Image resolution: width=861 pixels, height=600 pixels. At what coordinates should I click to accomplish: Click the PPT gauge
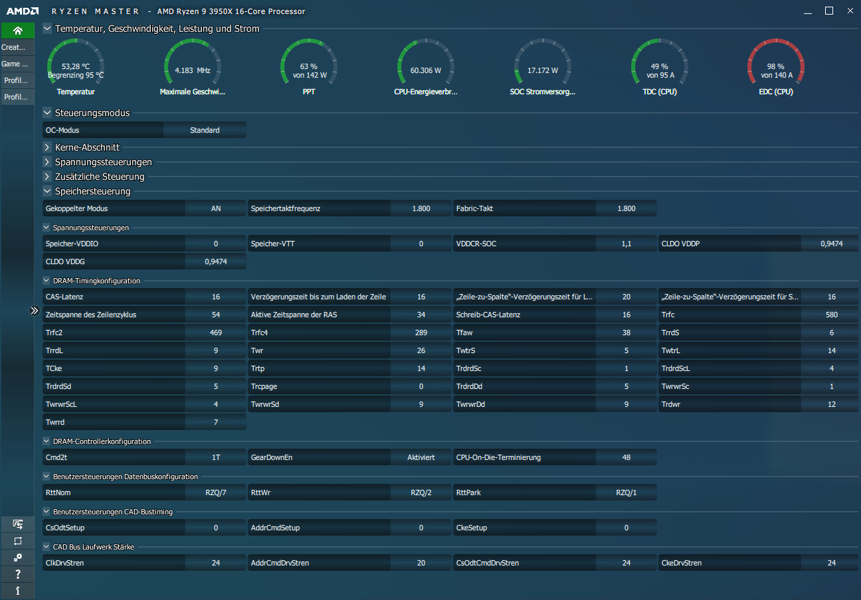coord(309,67)
